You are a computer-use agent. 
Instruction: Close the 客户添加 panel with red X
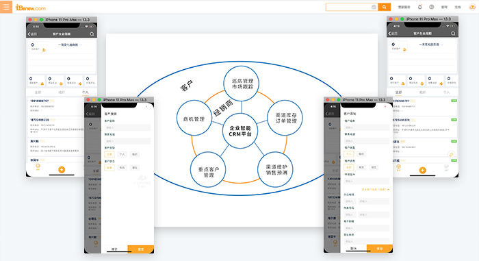385,106
